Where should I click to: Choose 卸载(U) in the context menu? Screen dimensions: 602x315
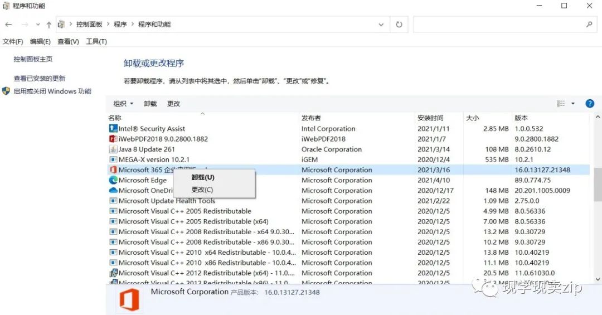pos(203,177)
